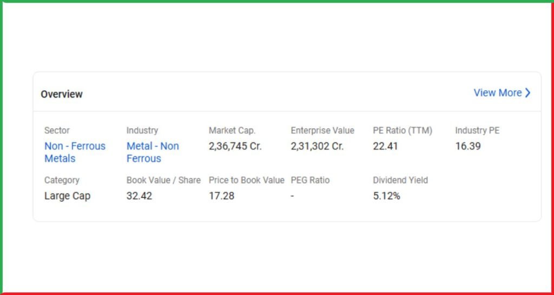554x295 pixels.
Task: Select the Market Cap. value 2,36,745 Cr.
Action: tap(235, 146)
